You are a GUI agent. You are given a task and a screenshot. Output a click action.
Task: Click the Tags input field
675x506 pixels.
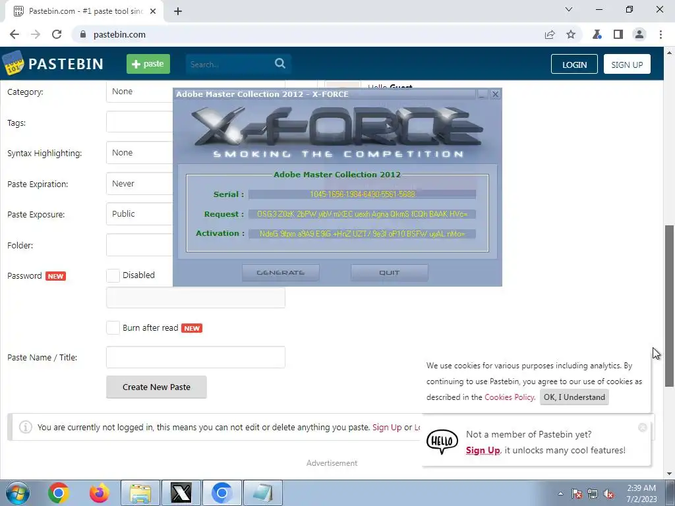coord(140,122)
